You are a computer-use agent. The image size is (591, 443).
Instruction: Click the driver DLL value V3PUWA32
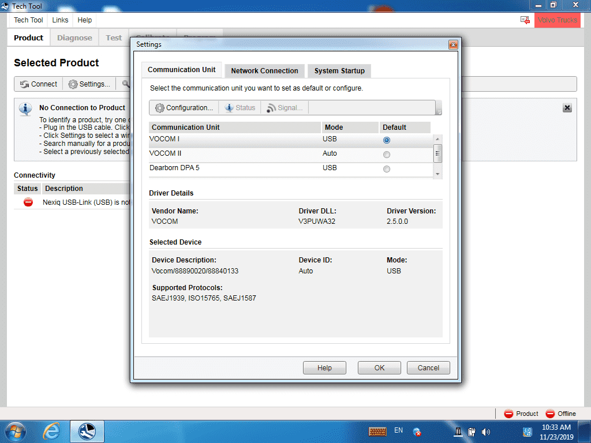tap(317, 221)
